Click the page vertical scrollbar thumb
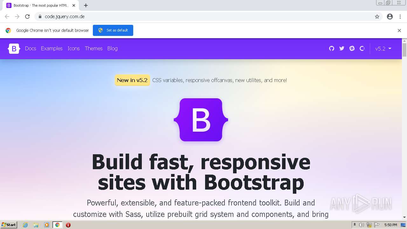Screen dimensions: 407x229 tap(404, 50)
